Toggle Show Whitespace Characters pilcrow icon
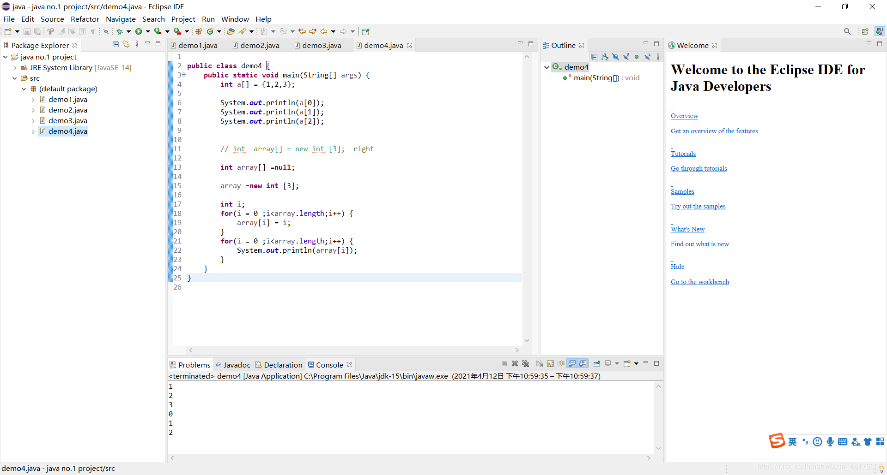Screen dimensions: 887x475 click(x=93, y=31)
